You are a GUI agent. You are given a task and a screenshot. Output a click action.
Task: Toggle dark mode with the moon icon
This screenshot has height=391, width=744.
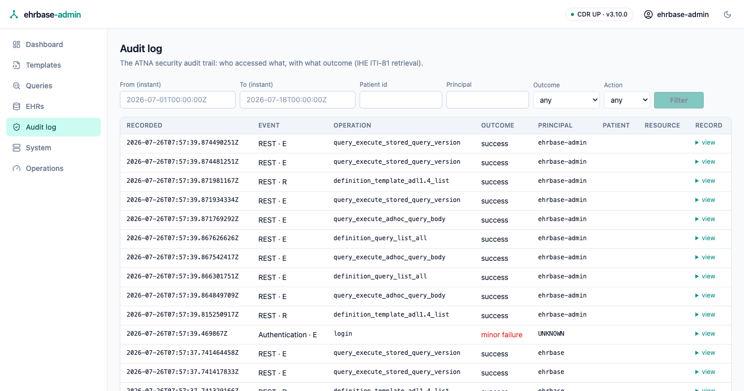click(727, 14)
